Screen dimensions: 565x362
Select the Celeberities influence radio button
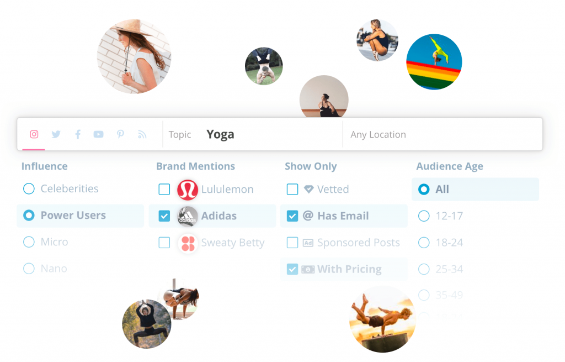tap(29, 188)
